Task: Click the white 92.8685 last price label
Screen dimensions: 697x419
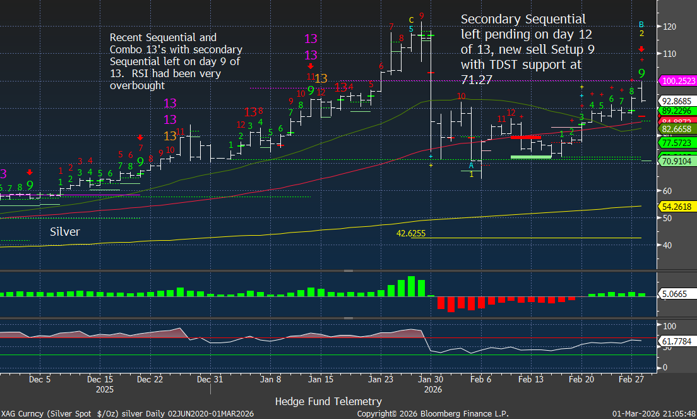Action: [677, 100]
